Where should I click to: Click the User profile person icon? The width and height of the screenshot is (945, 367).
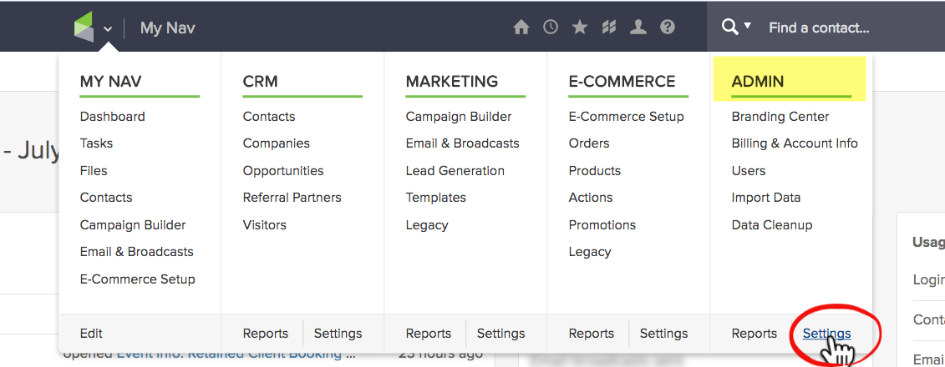tap(638, 28)
